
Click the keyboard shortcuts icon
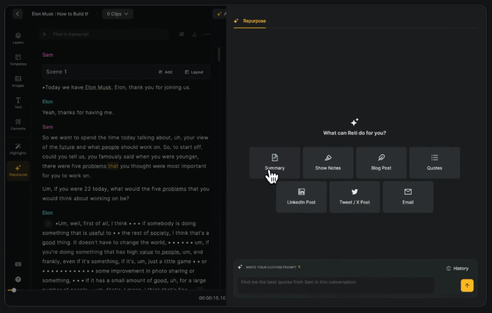click(18, 264)
